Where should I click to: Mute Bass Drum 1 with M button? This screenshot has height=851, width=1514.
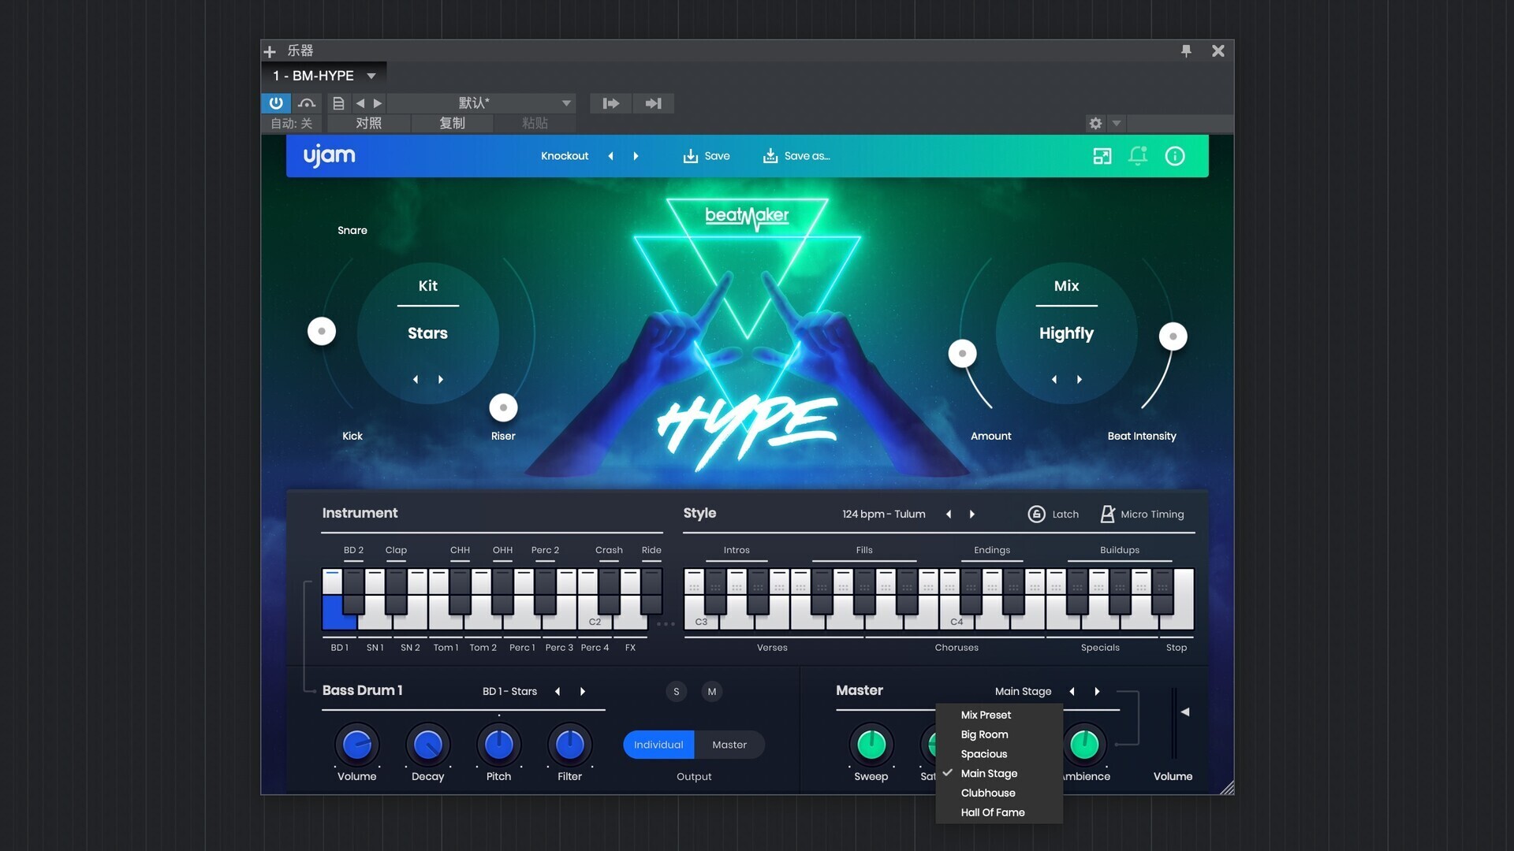(711, 691)
